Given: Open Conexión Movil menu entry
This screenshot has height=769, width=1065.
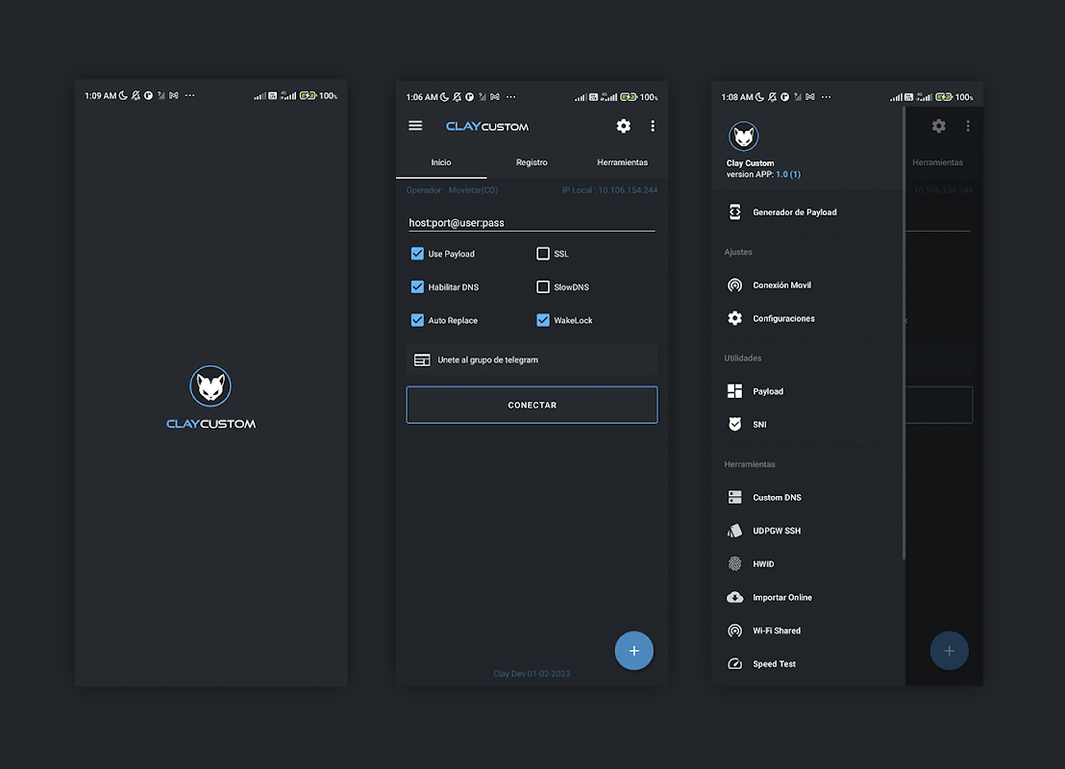Looking at the screenshot, I should [808, 285].
